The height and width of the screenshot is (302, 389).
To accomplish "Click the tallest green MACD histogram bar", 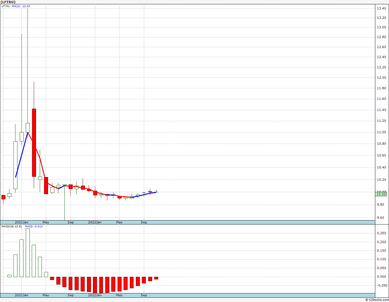I will (28, 253).
